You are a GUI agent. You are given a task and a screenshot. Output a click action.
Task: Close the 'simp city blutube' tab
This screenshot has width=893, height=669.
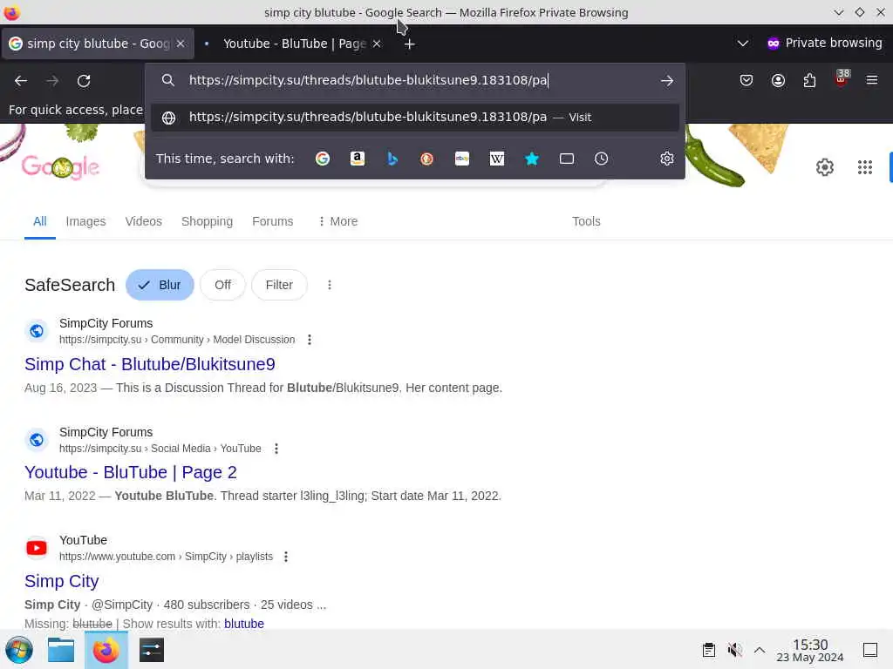coord(181,44)
